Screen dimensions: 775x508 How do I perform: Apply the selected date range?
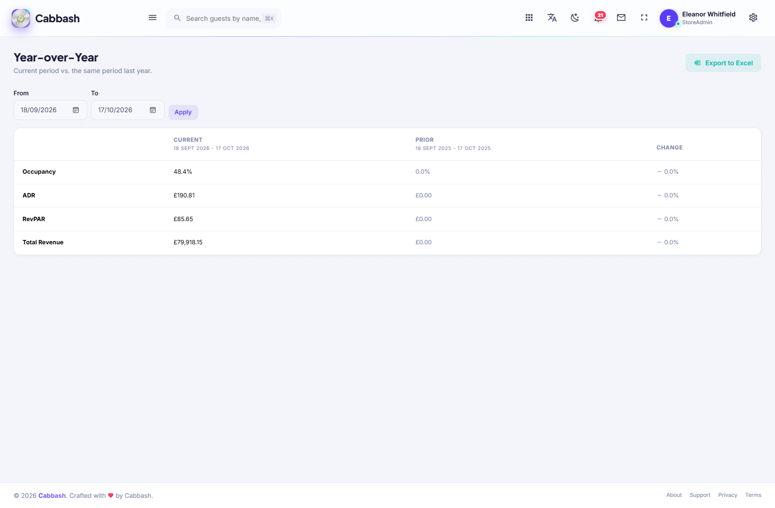[x=183, y=112]
